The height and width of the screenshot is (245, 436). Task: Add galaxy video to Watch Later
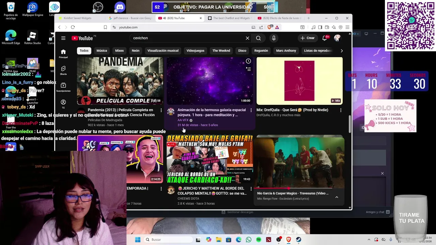[249, 61]
